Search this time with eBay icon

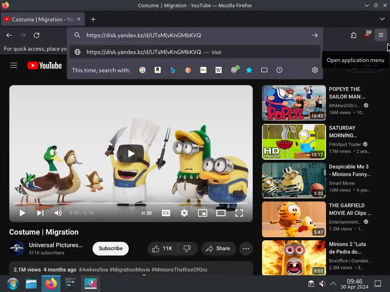pos(203,70)
